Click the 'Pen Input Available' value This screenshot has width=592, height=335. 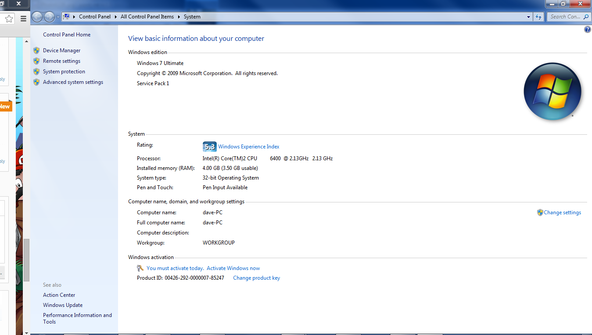coord(225,187)
